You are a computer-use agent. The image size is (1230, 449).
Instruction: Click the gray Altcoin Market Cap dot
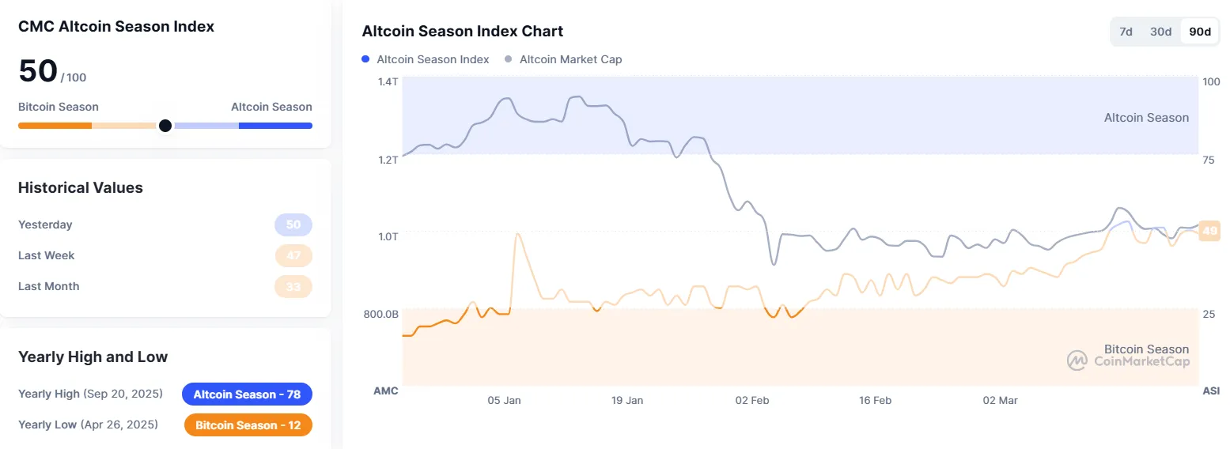click(508, 59)
